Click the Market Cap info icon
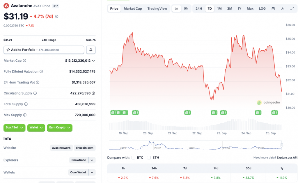This screenshot has width=298, height=183. (x=24, y=61)
